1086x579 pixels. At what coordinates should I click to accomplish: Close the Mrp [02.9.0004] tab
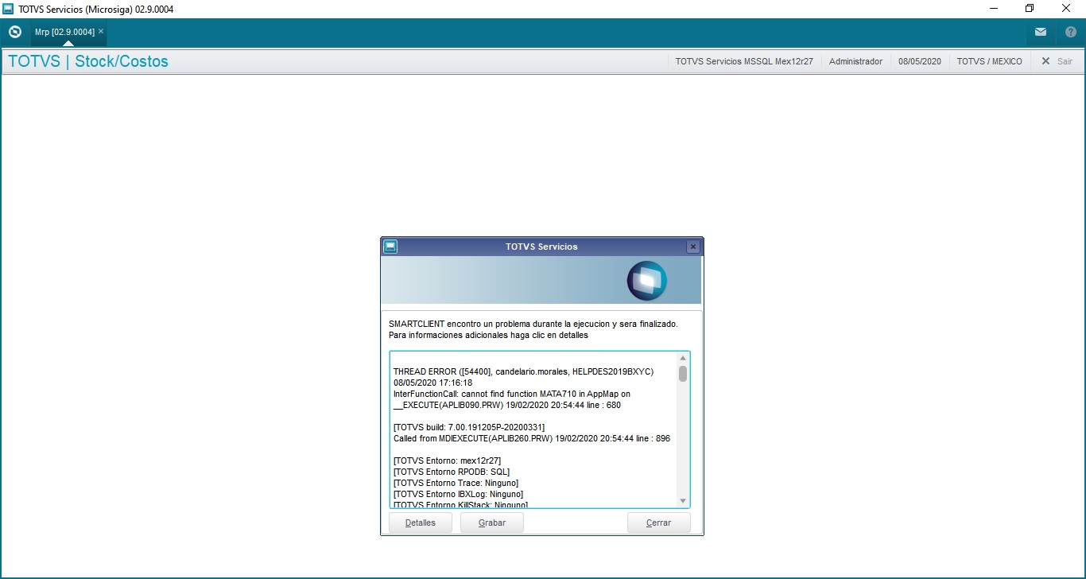[x=101, y=31]
